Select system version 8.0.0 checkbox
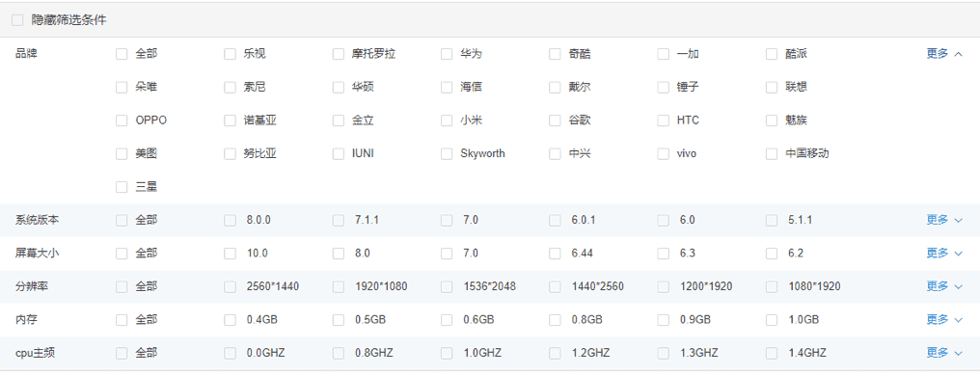980x375 pixels. [x=230, y=220]
